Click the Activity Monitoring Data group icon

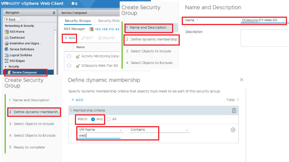(x=78, y=56)
